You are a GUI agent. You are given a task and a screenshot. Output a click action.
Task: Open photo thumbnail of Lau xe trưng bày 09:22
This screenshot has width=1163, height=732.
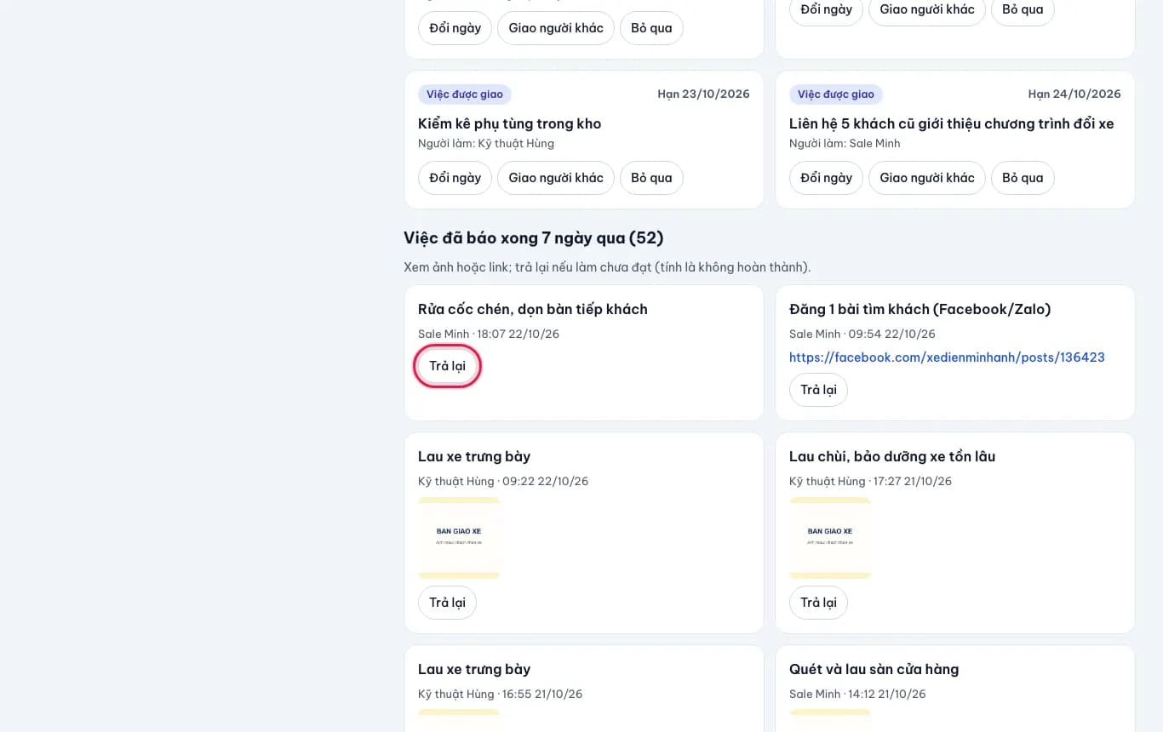pos(459,538)
